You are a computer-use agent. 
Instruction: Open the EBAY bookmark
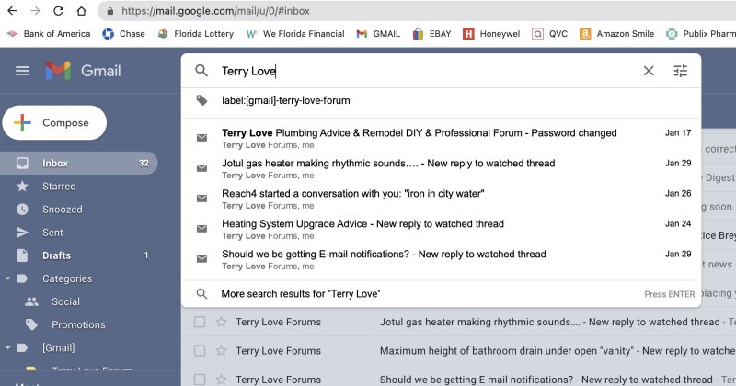[431, 34]
